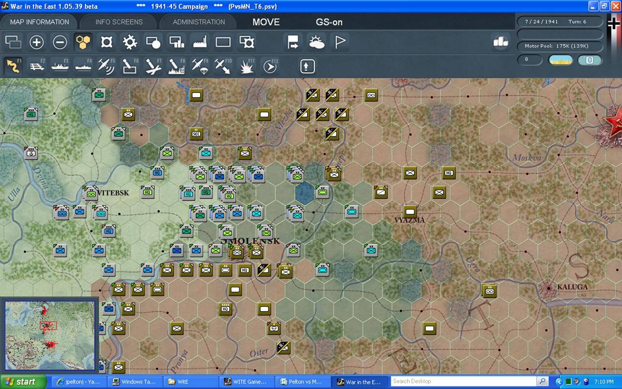Viewport: 622px width, 389px height.
Task: Select the Soviet XXXX HQ counter
Action: (x=225, y=308)
